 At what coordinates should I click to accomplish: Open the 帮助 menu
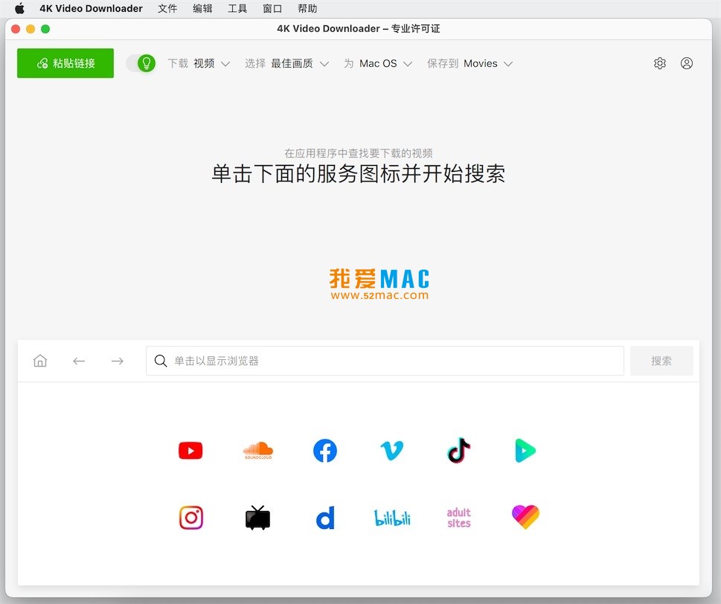coord(307,9)
